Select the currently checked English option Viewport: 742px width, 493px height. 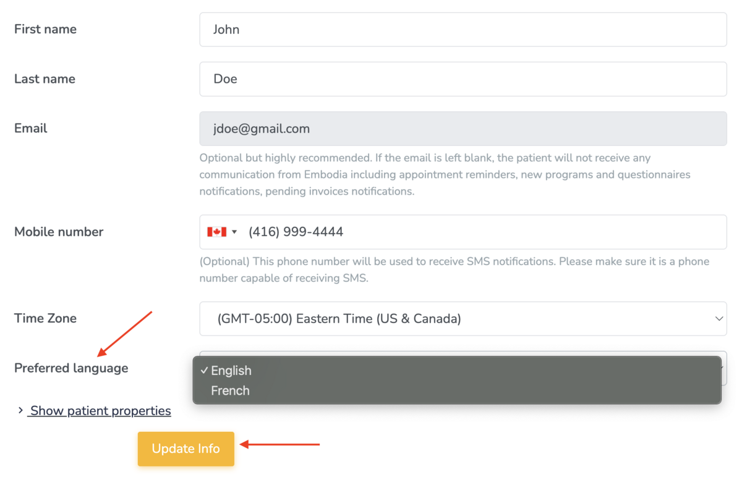tap(232, 371)
